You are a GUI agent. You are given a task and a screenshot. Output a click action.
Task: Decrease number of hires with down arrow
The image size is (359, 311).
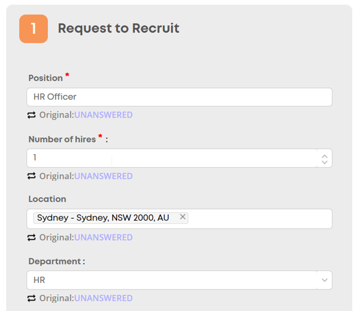pos(324,162)
